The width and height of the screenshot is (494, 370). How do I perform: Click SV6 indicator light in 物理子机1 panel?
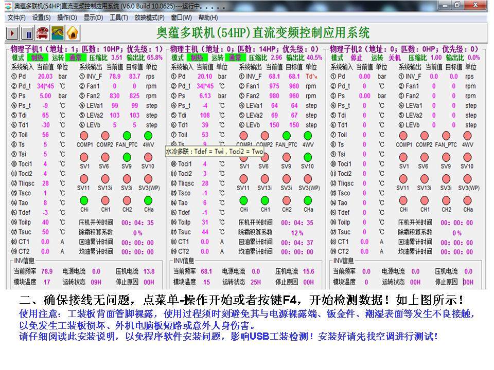(x=105, y=157)
